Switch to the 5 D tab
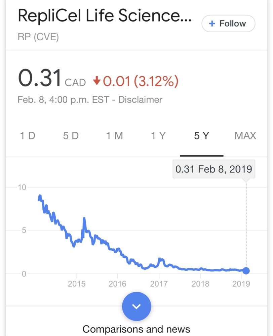Image resolution: width=273 pixels, height=336 pixels. point(71,136)
